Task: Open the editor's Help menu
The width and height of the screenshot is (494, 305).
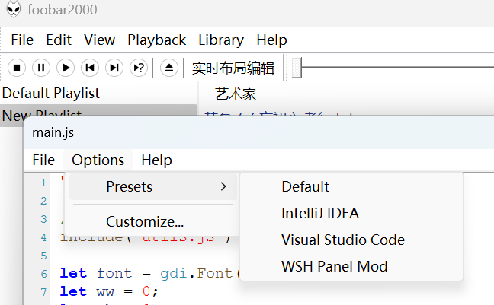Action: (156, 160)
